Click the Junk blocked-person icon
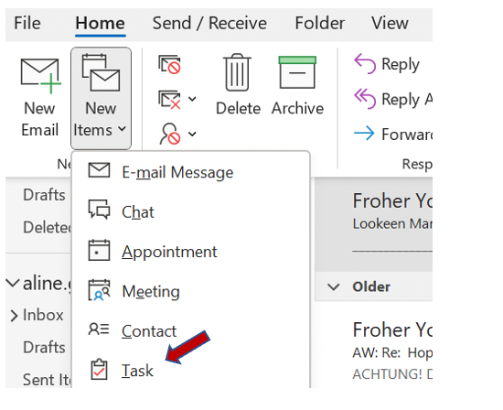The width and height of the screenshot is (503, 410). (170, 134)
